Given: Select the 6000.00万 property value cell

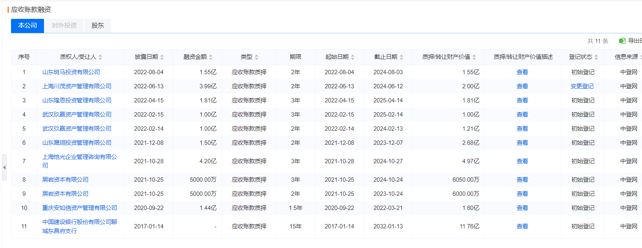Looking at the screenshot, I should [466, 194].
